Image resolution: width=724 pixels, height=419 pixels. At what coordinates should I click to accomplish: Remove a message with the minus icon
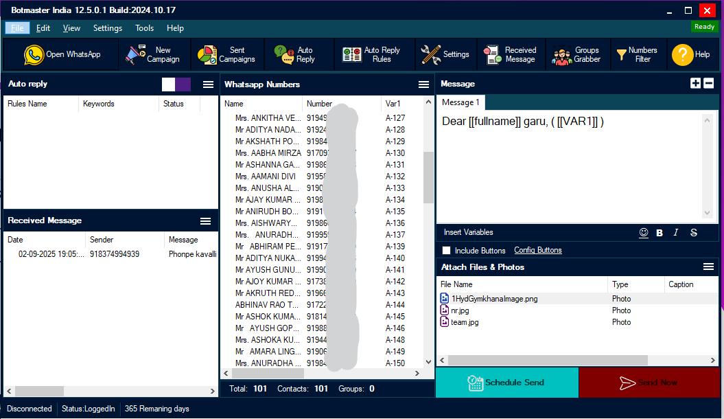click(709, 83)
